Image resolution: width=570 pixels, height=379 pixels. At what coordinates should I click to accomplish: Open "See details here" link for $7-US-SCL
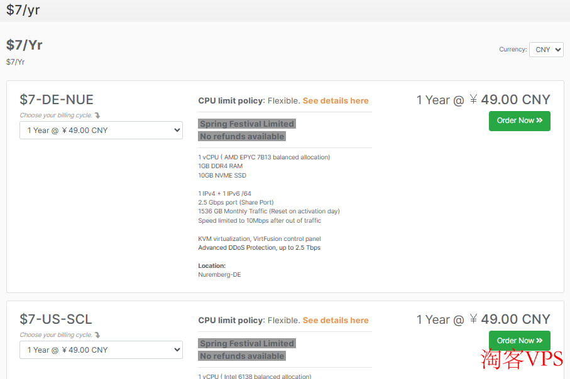(x=336, y=320)
